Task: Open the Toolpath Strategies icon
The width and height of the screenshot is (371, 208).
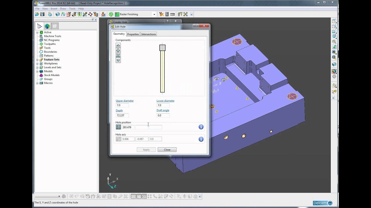Action: click(111, 14)
